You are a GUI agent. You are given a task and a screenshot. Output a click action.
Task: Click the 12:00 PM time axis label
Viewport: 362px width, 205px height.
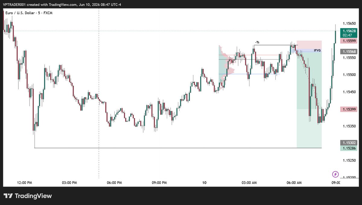[25, 183]
